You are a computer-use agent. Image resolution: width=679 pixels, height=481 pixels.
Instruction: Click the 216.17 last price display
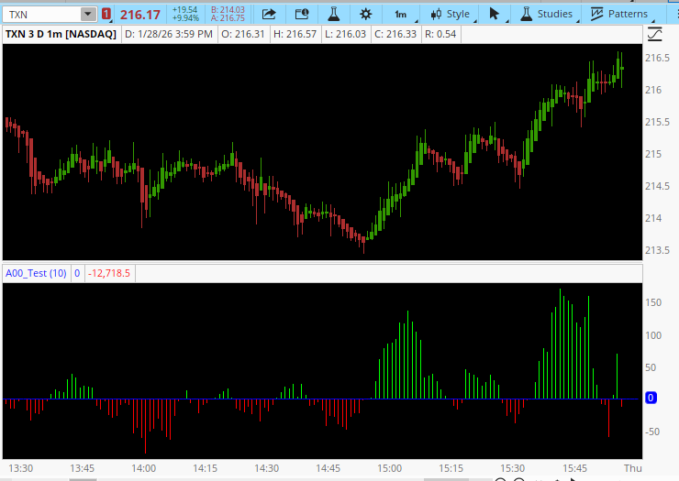[x=139, y=15]
